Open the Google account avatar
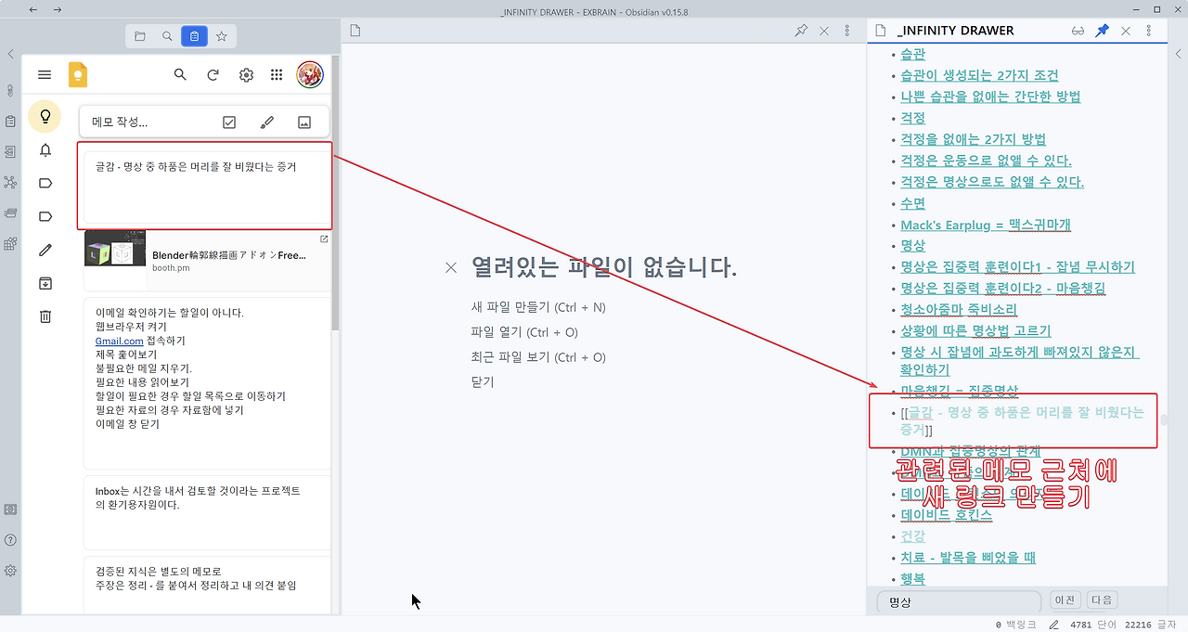Viewport: 1188px width, 632px height. click(x=310, y=75)
